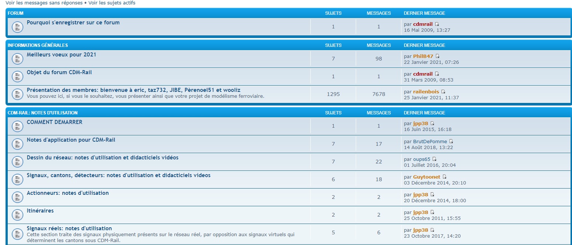The image size is (572, 245).
Task: Click the date 14 Août 2018, 13:22
Action: tap(428, 148)
